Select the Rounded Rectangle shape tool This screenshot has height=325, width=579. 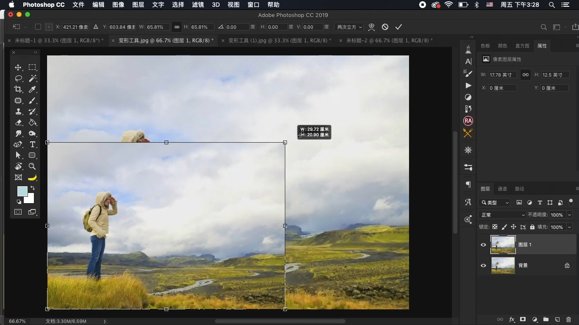32,155
